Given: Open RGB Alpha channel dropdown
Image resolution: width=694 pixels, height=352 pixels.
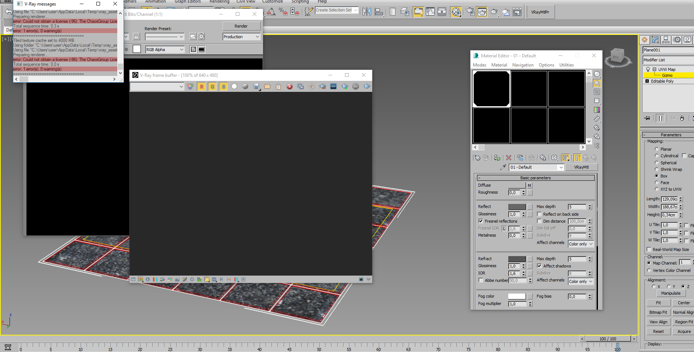Looking at the screenshot, I should point(165,50).
